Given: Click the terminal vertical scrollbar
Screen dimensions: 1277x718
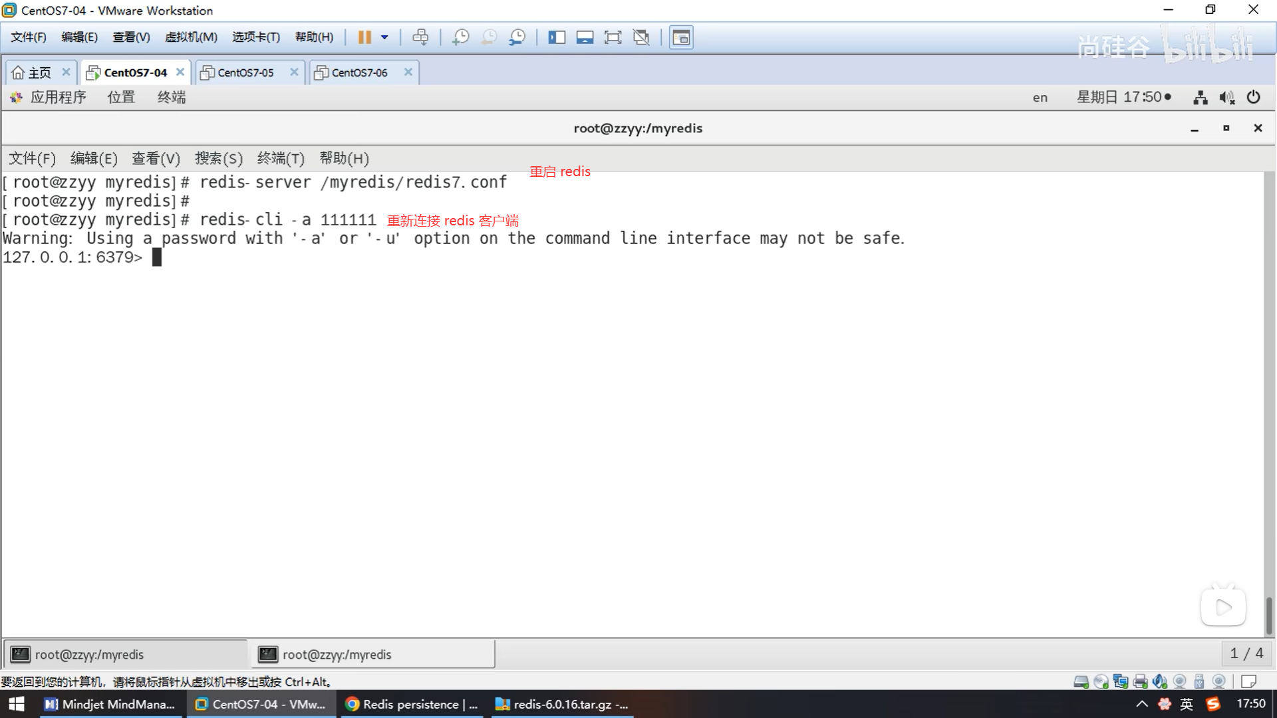Looking at the screenshot, I should coord(1268,615).
